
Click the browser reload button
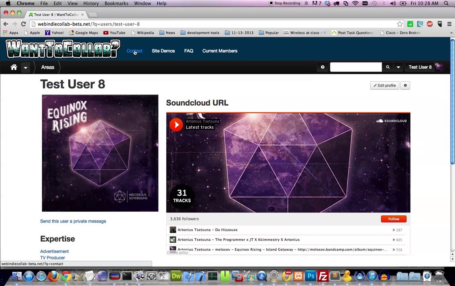[x=23, y=24]
